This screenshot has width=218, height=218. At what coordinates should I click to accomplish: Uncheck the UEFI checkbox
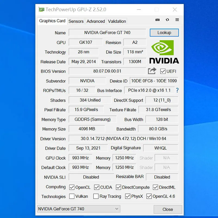[x=162, y=71]
